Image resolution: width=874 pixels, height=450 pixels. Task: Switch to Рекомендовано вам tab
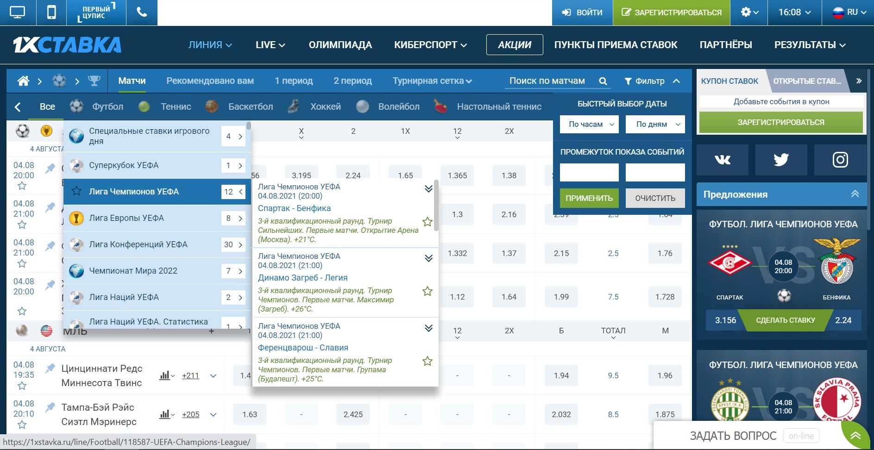click(210, 81)
